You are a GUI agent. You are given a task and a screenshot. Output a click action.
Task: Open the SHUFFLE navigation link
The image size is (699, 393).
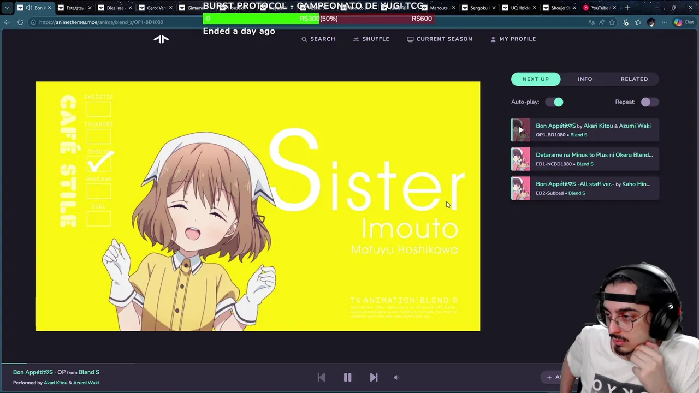pyautogui.click(x=371, y=39)
